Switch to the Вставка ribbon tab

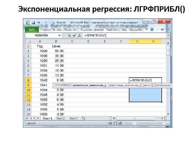click(57, 30)
